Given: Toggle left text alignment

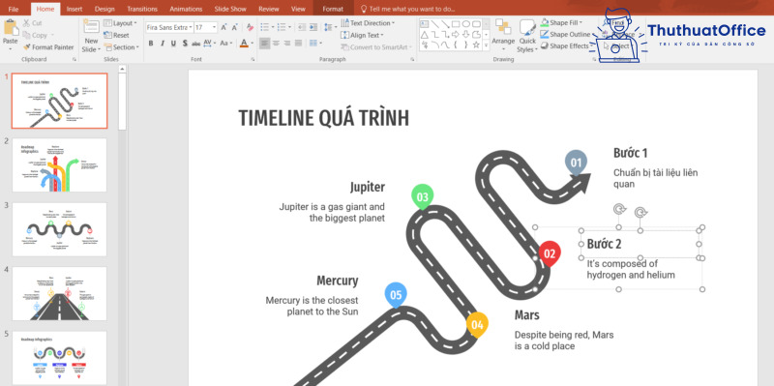Looking at the screenshot, I should click(264, 44).
